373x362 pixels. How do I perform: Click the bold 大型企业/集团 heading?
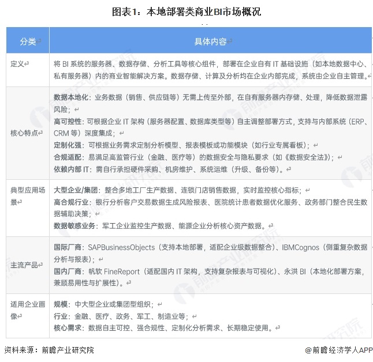[75, 190]
